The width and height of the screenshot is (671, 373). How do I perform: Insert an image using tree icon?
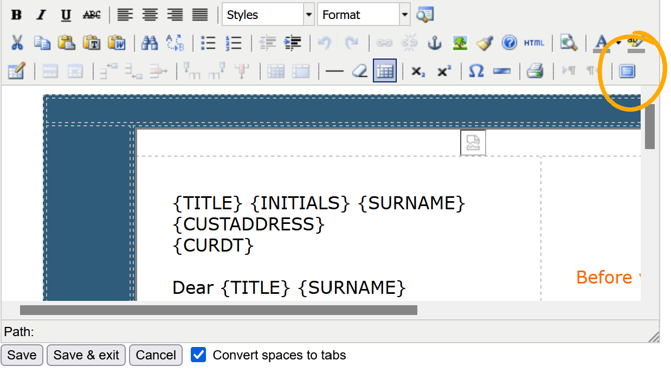coord(460,43)
